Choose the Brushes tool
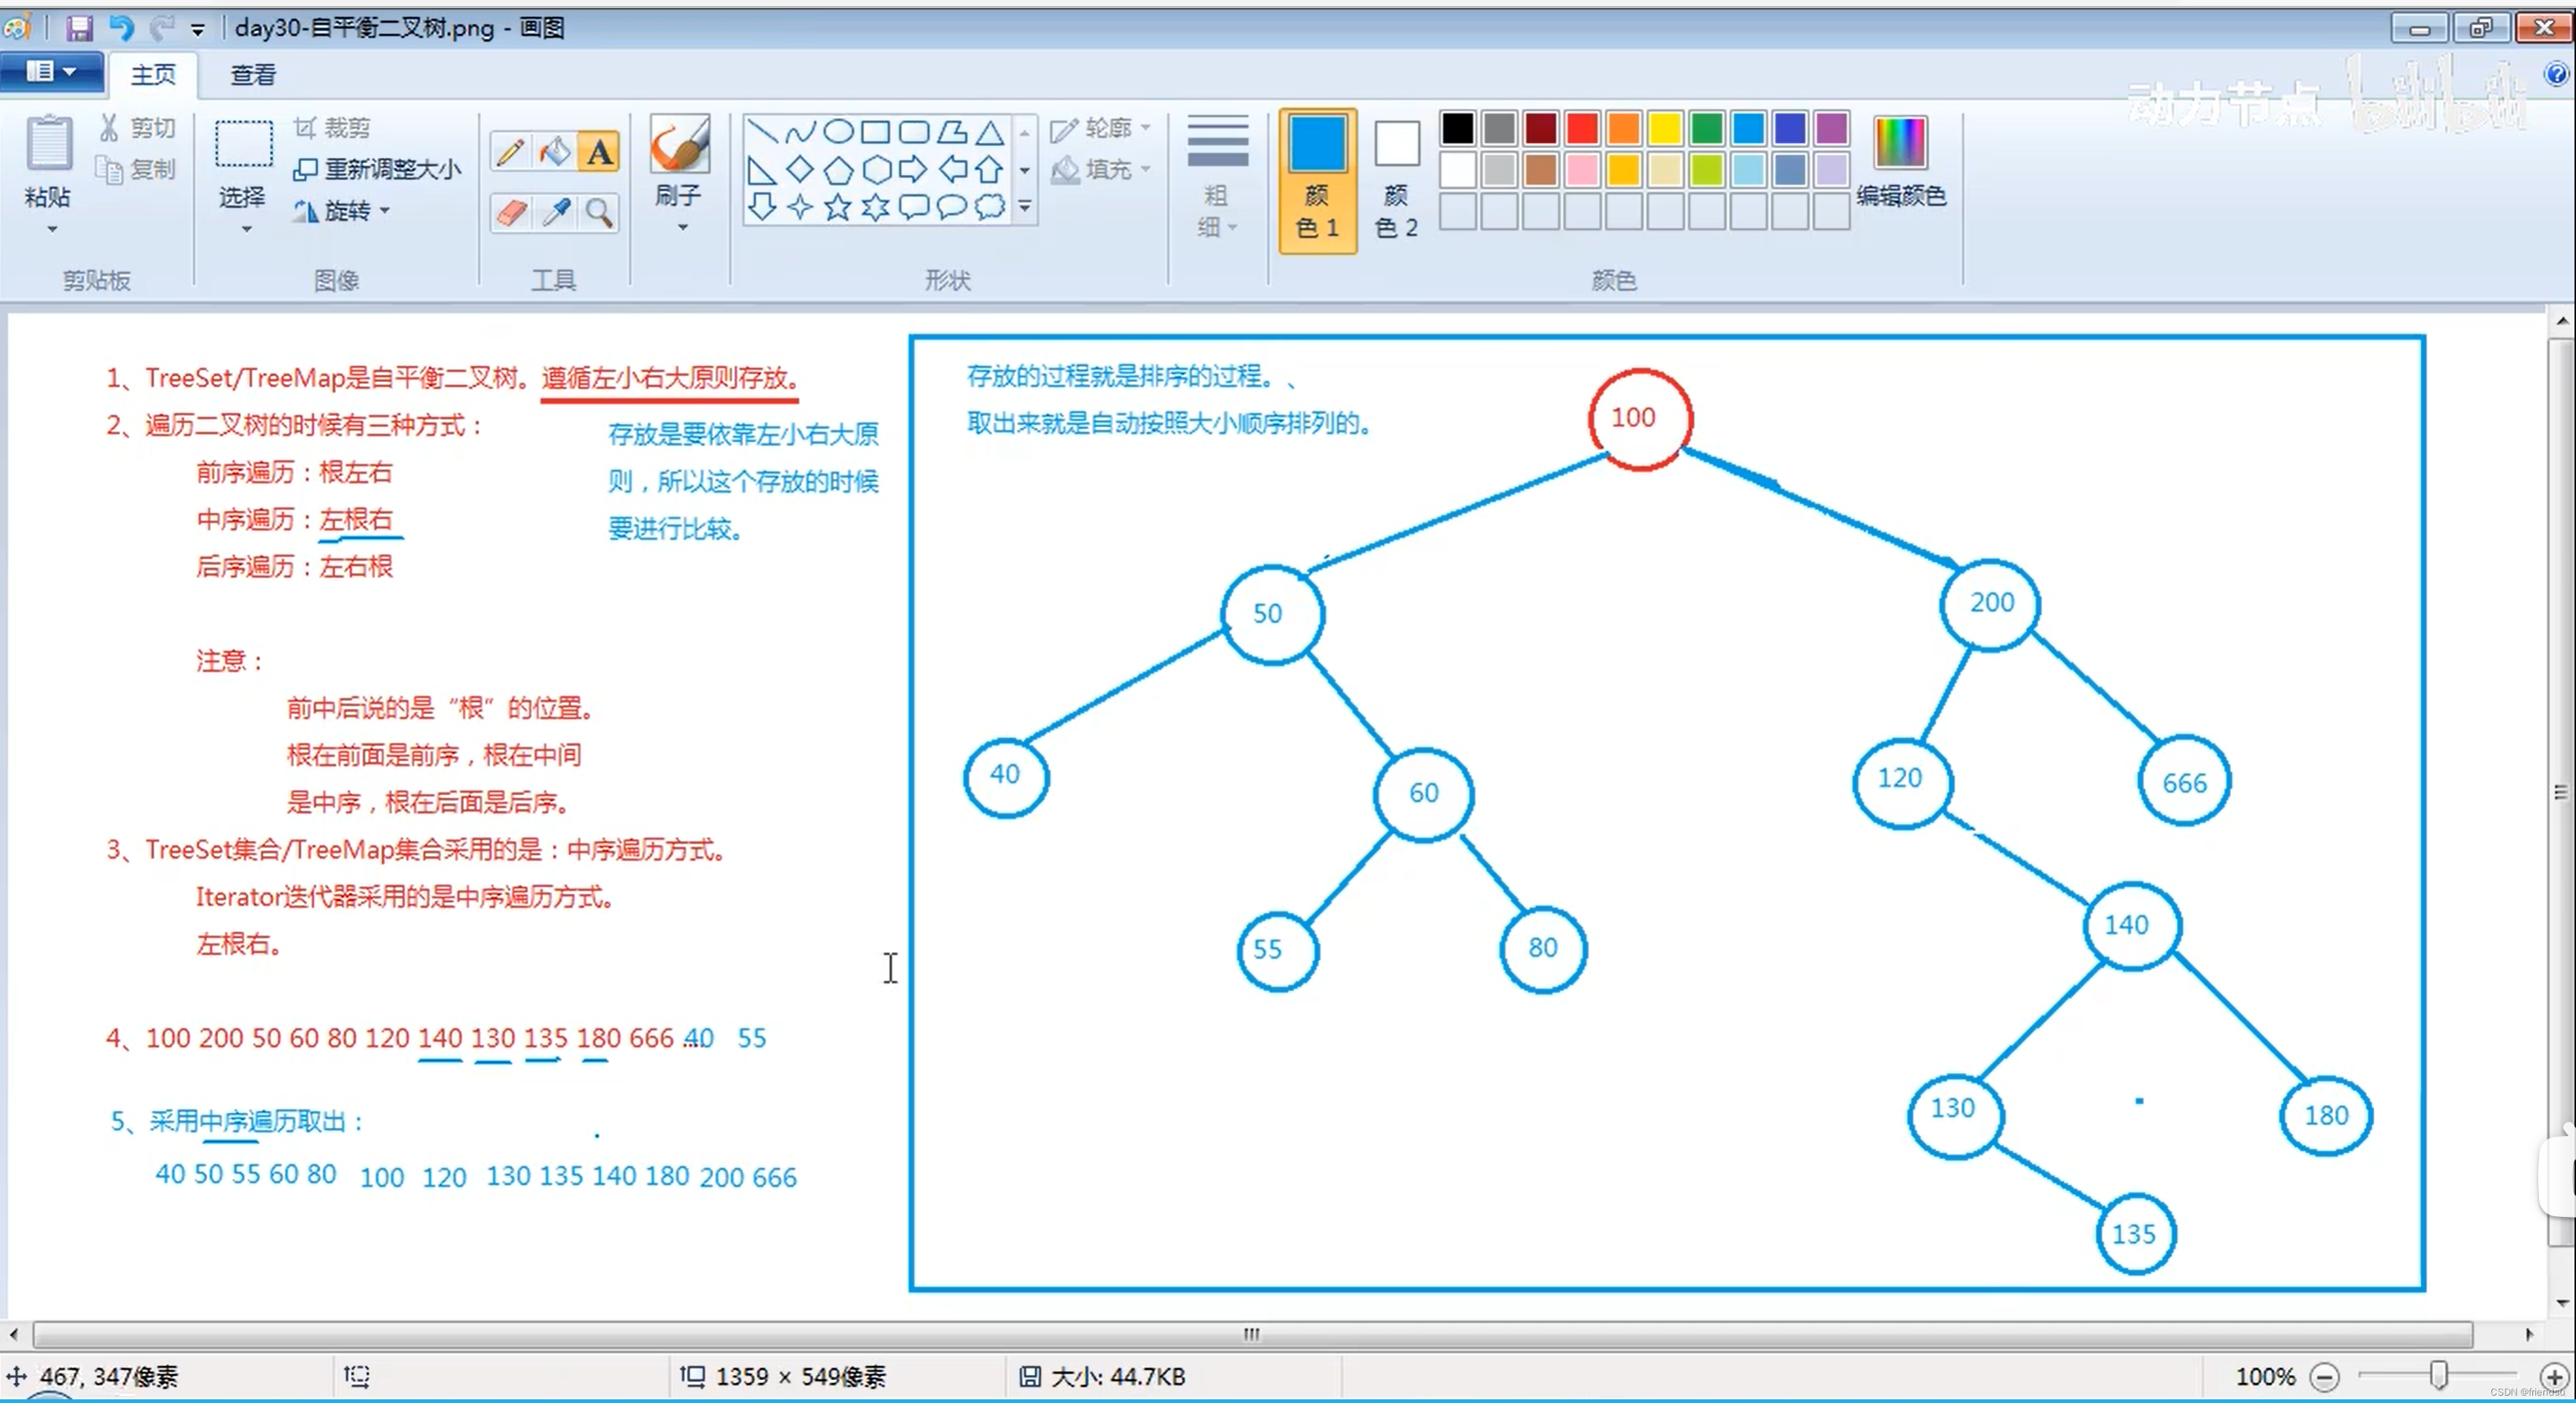 [679, 144]
